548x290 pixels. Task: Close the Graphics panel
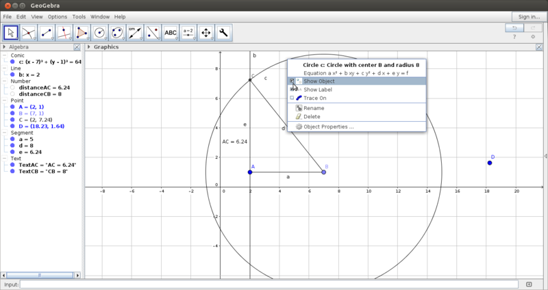539,47
